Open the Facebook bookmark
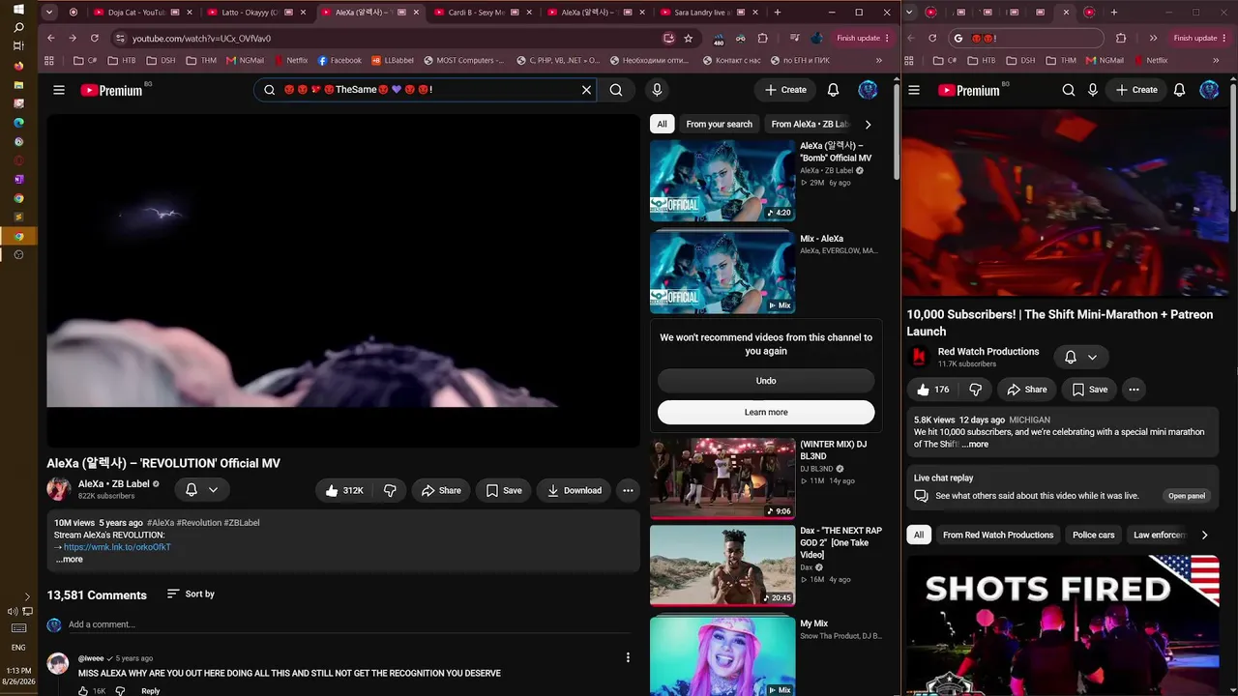Viewport: 1238px width, 696px height. (339, 60)
